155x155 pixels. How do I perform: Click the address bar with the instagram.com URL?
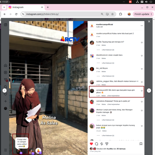click(x=62, y=14)
